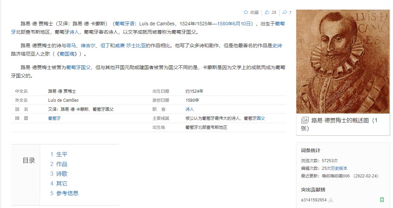Click the 词条统计 heading
The height and width of the screenshot is (208, 393).
click(311, 150)
